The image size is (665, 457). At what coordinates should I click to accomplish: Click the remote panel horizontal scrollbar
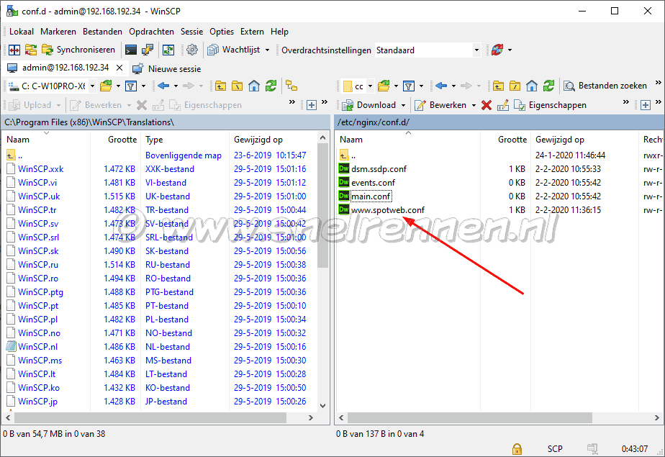point(469,417)
